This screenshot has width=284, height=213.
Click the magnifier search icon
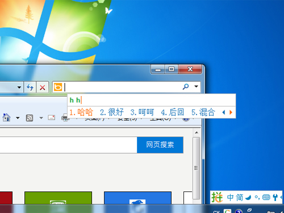click(x=186, y=87)
